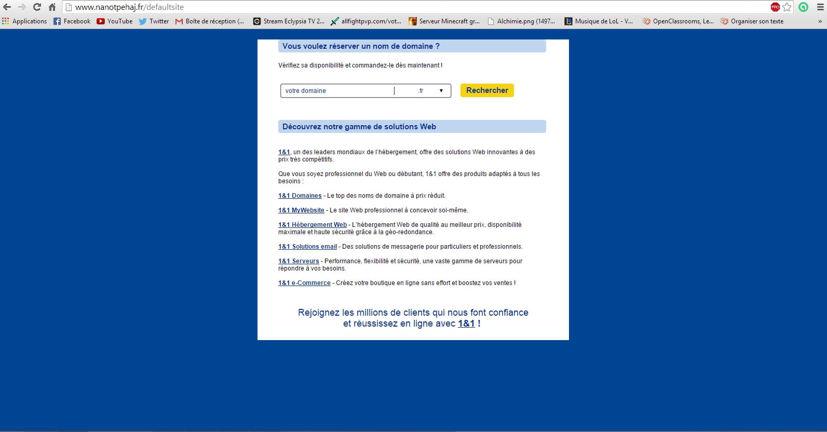Viewport: 827px width, 432px height.
Task: Open the 1&1 e-Commerce link
Action: [304, 283]
